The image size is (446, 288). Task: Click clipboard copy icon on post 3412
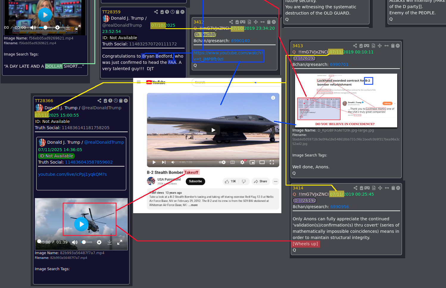coord(269,22)
